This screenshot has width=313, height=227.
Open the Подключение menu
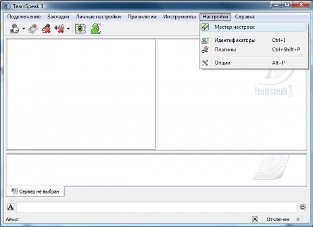tap(24, 17)
